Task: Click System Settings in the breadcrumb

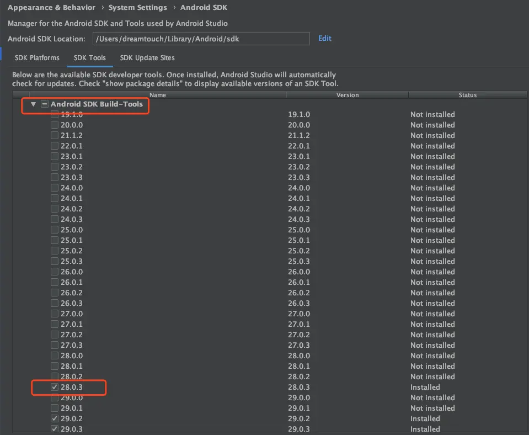Action: tap(138, 7)
